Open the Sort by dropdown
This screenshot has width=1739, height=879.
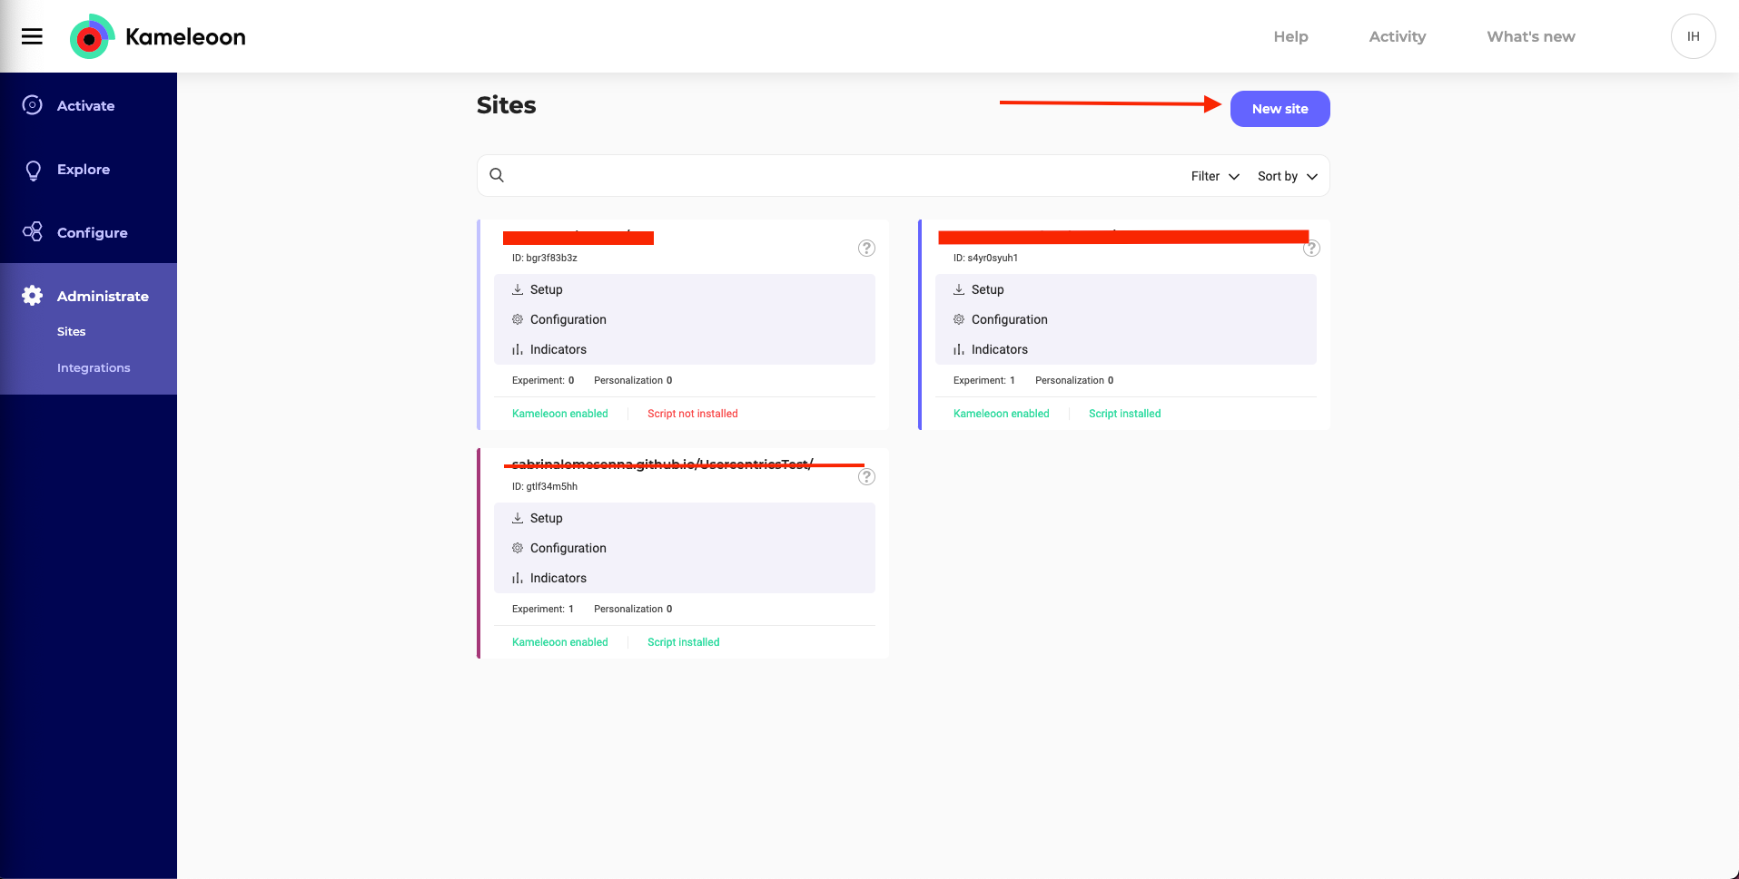(x=1288, y=176)
